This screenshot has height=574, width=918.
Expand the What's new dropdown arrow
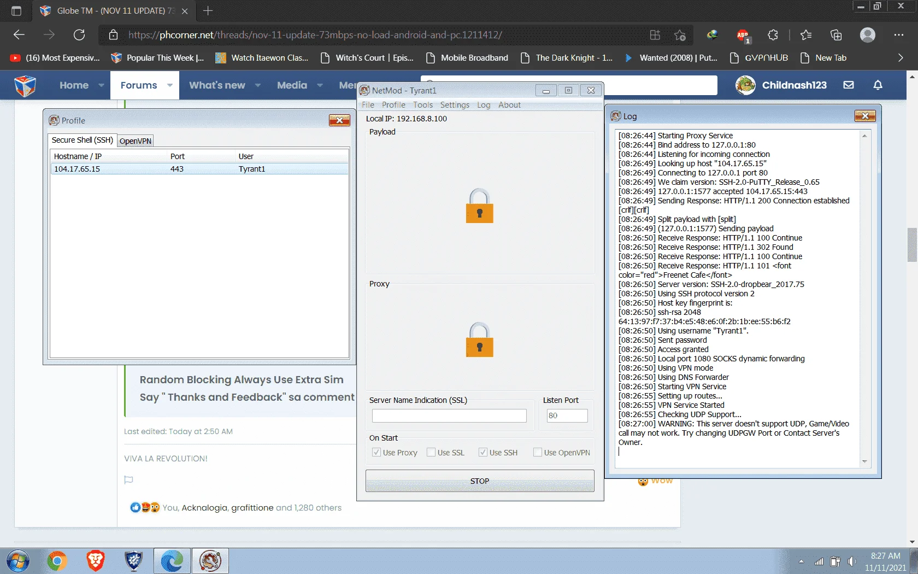pos(258,85)
